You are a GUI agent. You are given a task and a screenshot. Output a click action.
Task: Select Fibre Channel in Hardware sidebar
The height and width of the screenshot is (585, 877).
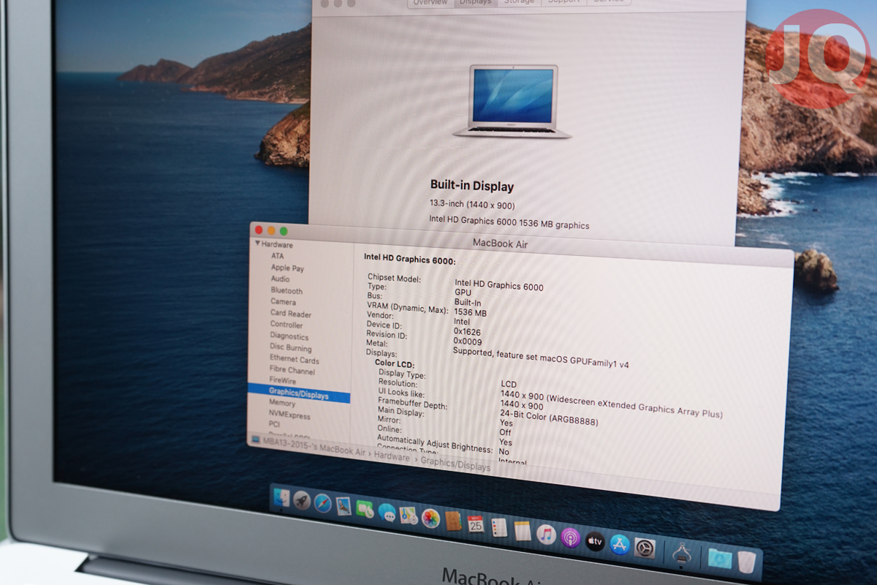click(292, 371)
